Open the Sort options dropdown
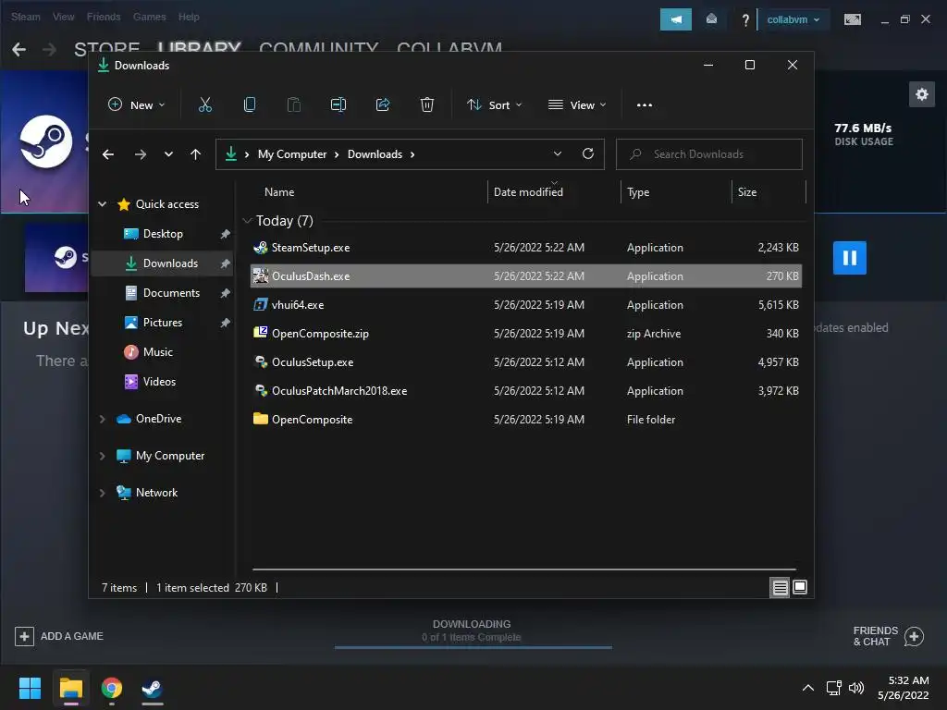 (494, 105)
